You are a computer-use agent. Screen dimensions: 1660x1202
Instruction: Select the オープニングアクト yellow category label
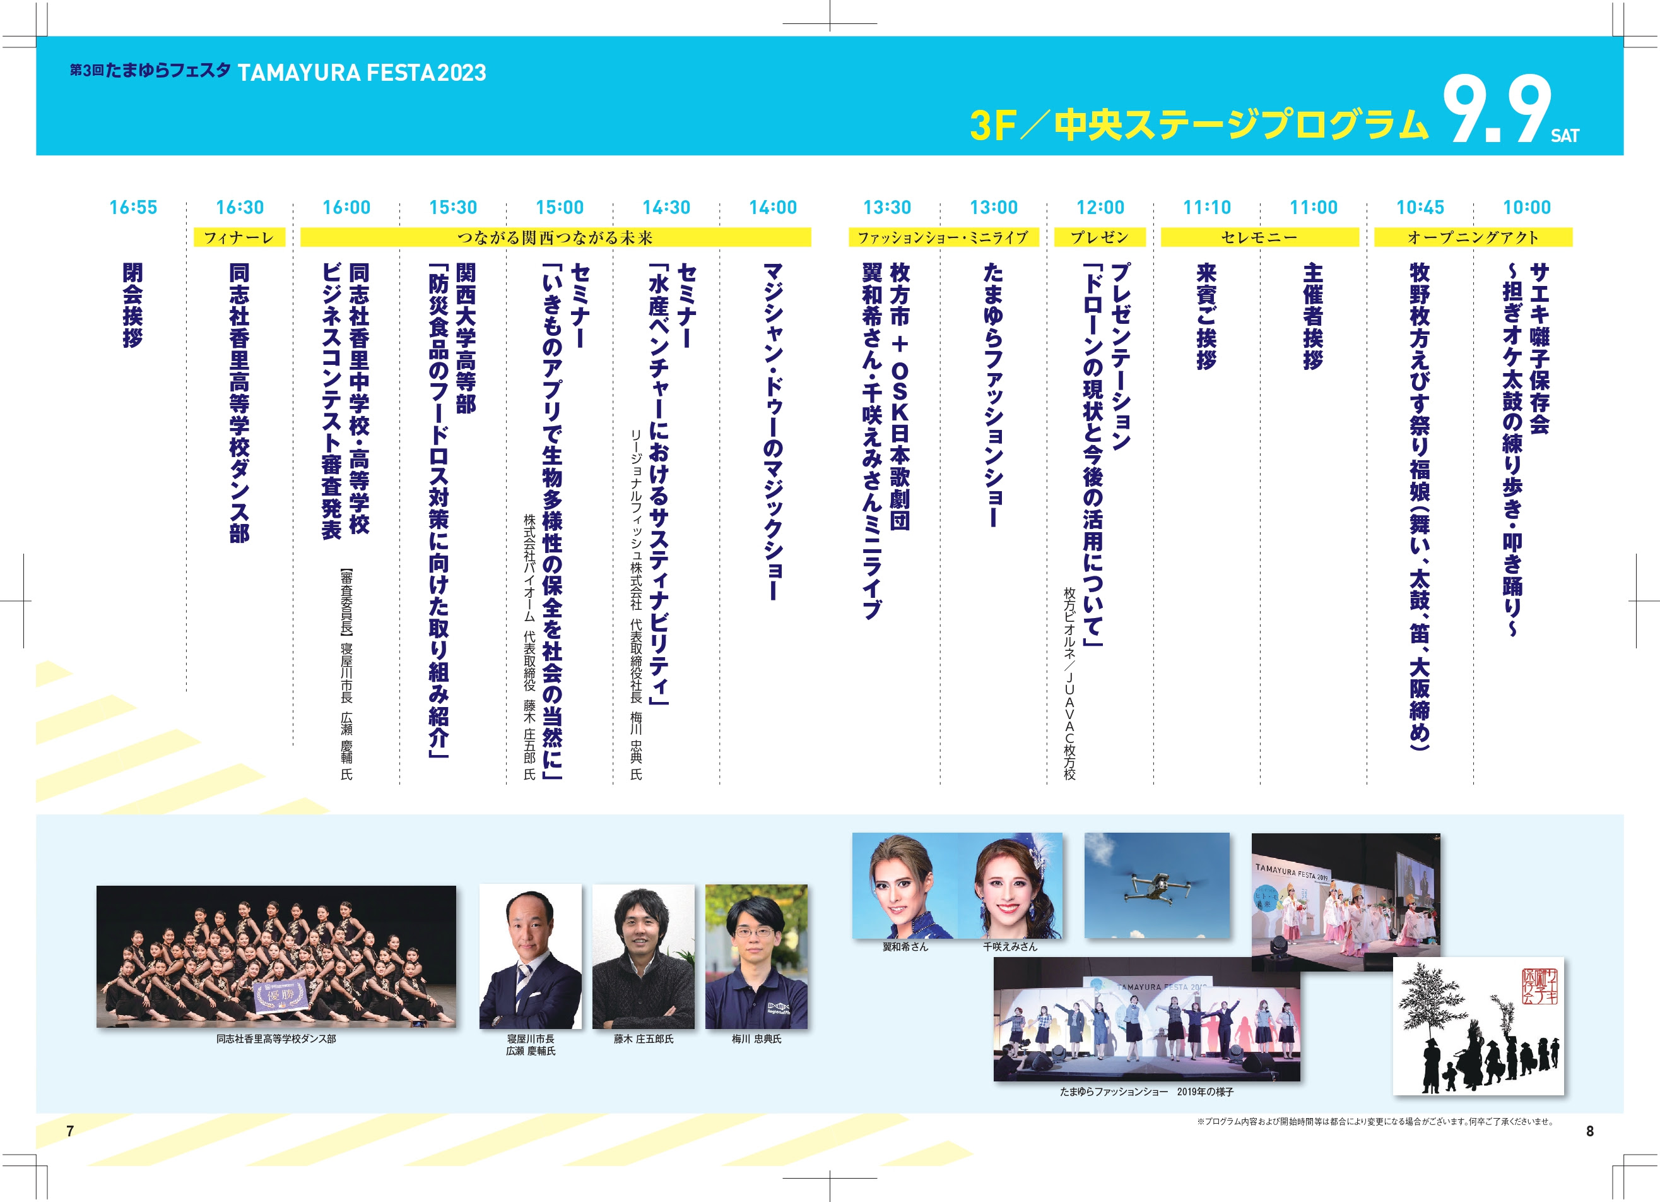coord(1473,237)
